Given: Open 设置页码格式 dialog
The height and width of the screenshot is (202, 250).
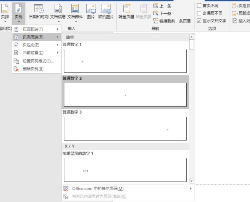Looking at the screenshot, I should pyautogui.click(x=38, y=61).
